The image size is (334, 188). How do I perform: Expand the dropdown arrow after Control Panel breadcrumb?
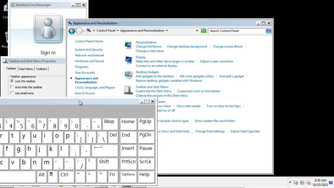click(x=118, y=31)
